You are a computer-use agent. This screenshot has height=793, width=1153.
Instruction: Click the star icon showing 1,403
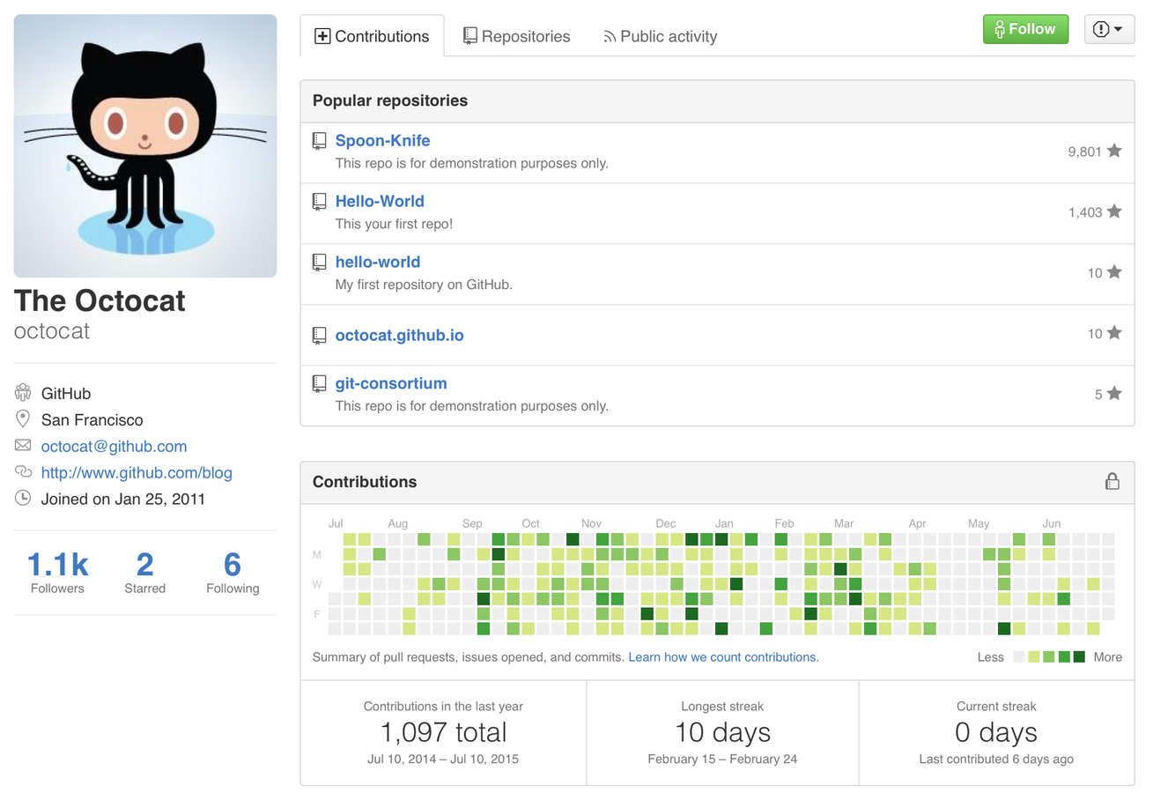coord(1114,211)
